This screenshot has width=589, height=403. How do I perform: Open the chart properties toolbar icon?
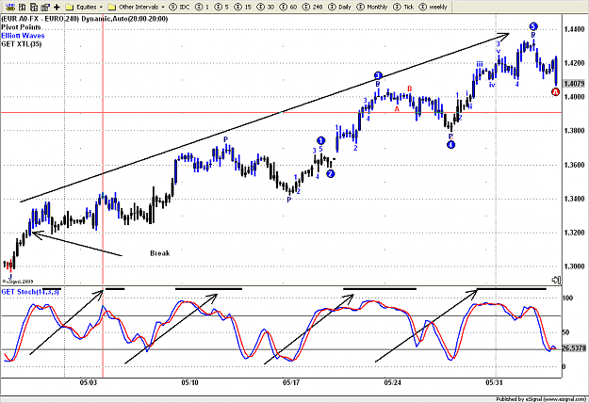(x=45, y=7)
